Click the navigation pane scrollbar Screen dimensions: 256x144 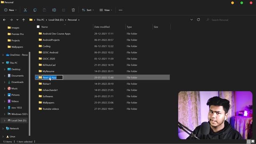[30, 94]
